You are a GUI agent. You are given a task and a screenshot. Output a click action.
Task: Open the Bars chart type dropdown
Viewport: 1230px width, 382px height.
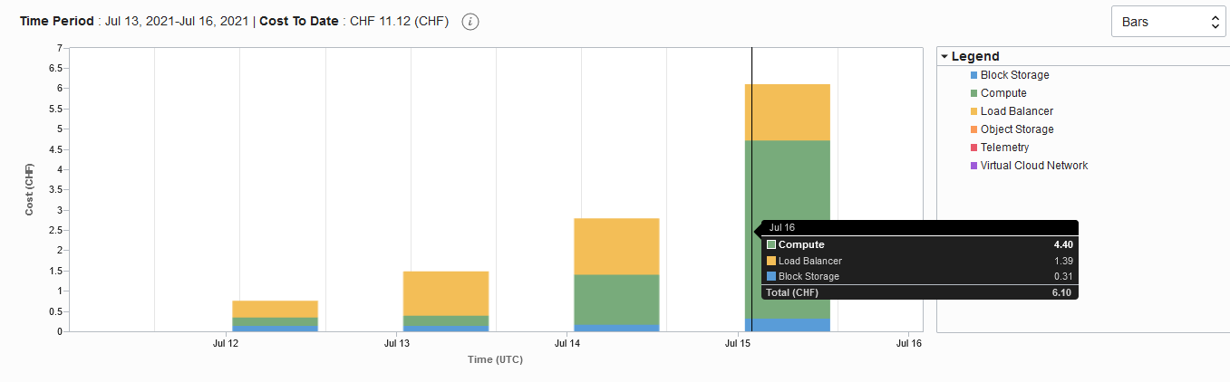click(1167, 22)
